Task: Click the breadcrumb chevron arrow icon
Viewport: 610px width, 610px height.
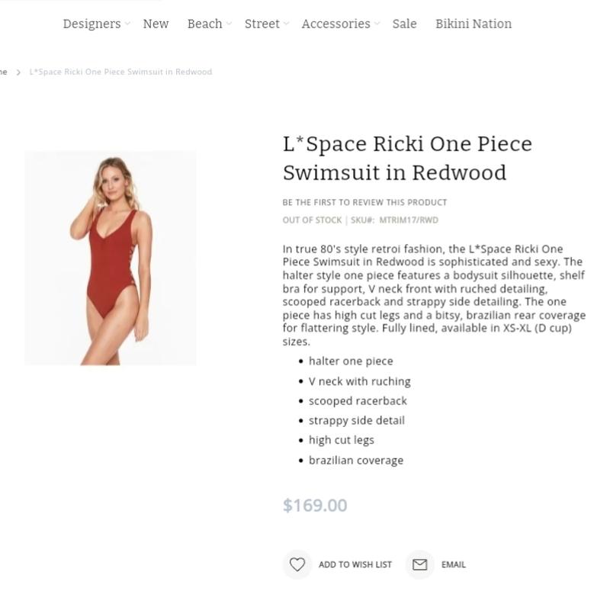Action: [x=18, y=72]
